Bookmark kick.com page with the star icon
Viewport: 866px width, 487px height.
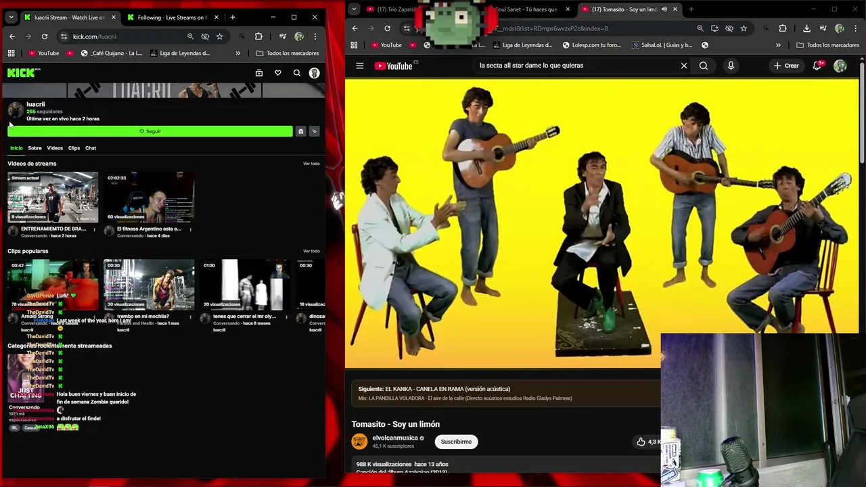pos(219,37)
